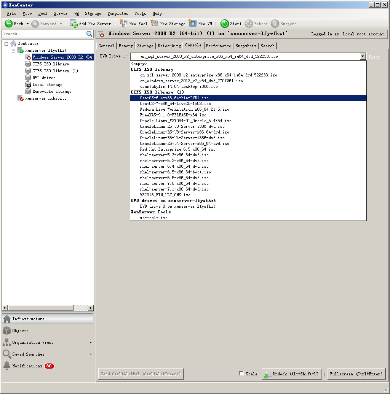Click the Eject link
Viewport: 390px width, 394px height.
coord(374,57)
